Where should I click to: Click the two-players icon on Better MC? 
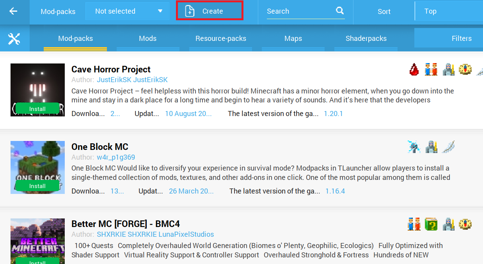(x=414, y=224)
